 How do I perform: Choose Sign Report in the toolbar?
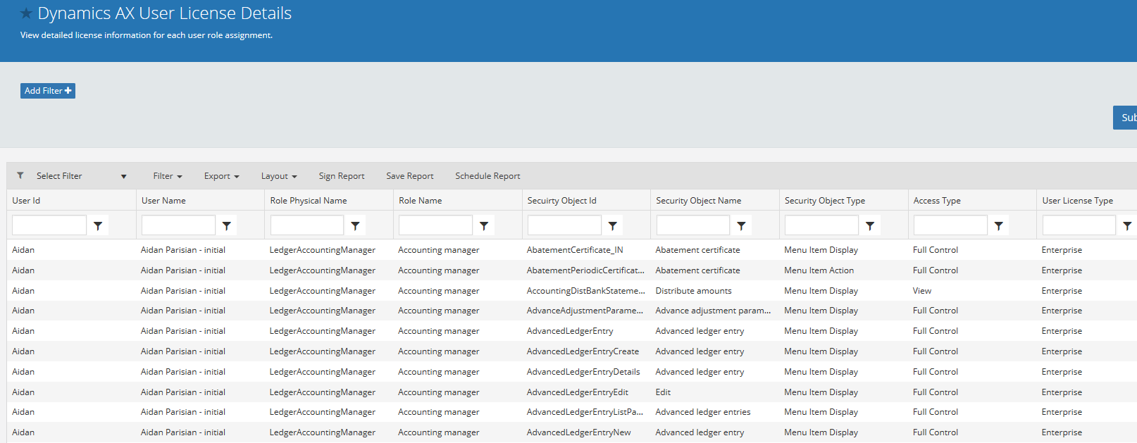click(x=342, y=176)
